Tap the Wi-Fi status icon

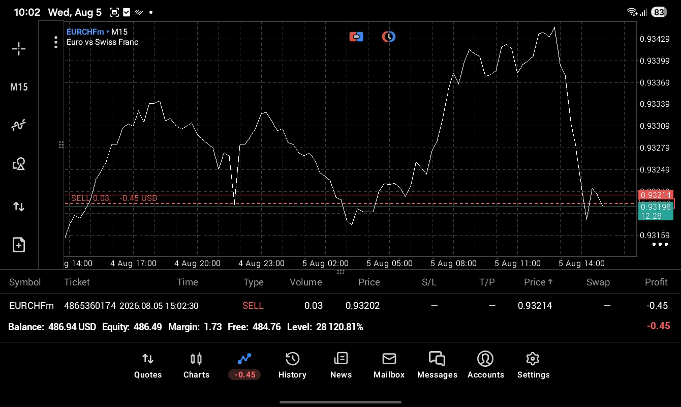tap(632, 12)
